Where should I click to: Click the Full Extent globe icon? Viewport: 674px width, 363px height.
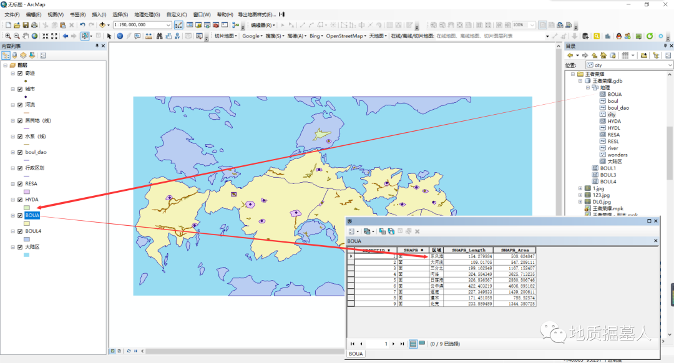[34, 36]
